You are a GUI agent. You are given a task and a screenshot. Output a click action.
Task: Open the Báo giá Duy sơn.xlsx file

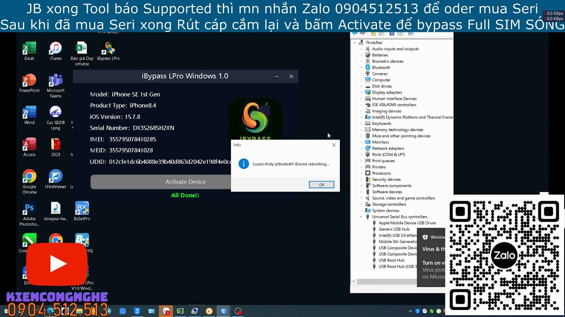pyautogui.click(x=82, y=54)
